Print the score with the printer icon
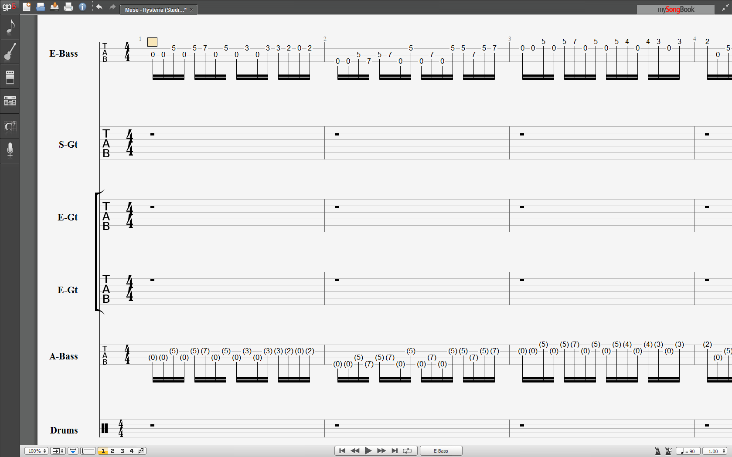Image resolution: width=732 pixels, height=457 pixels. click(x=68, y=7)
